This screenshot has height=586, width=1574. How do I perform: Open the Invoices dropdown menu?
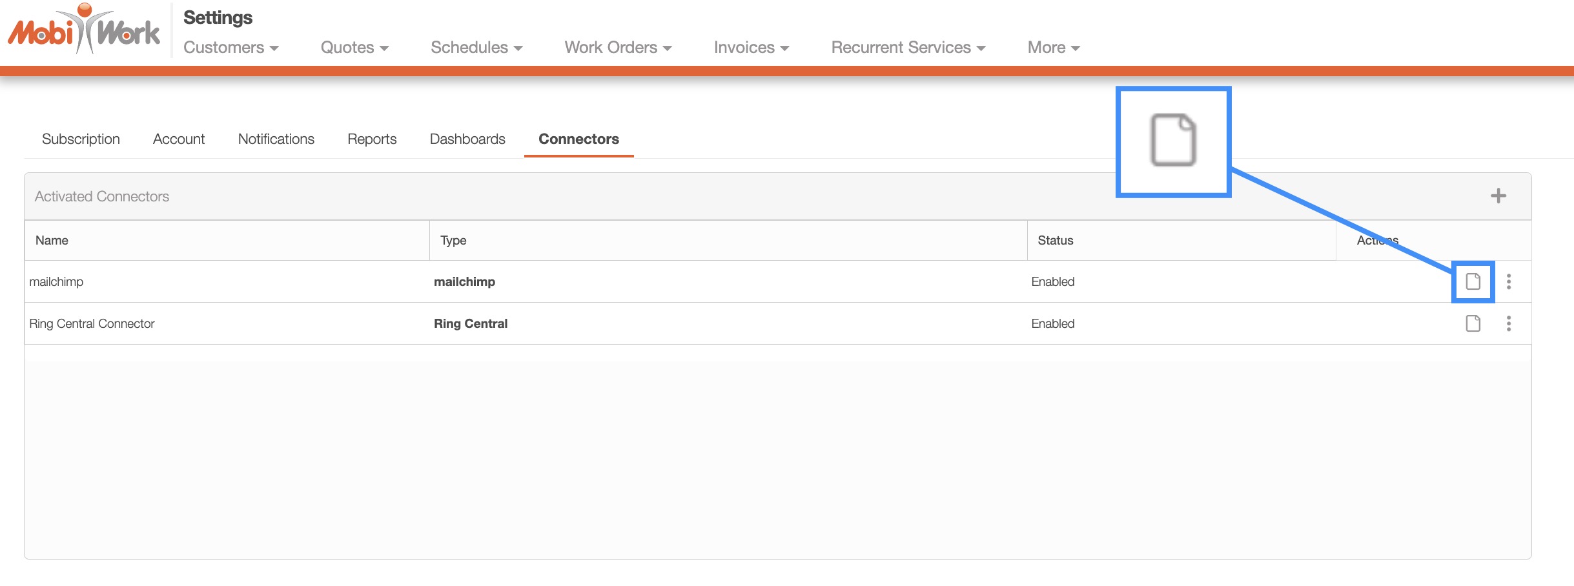(751, 48)
